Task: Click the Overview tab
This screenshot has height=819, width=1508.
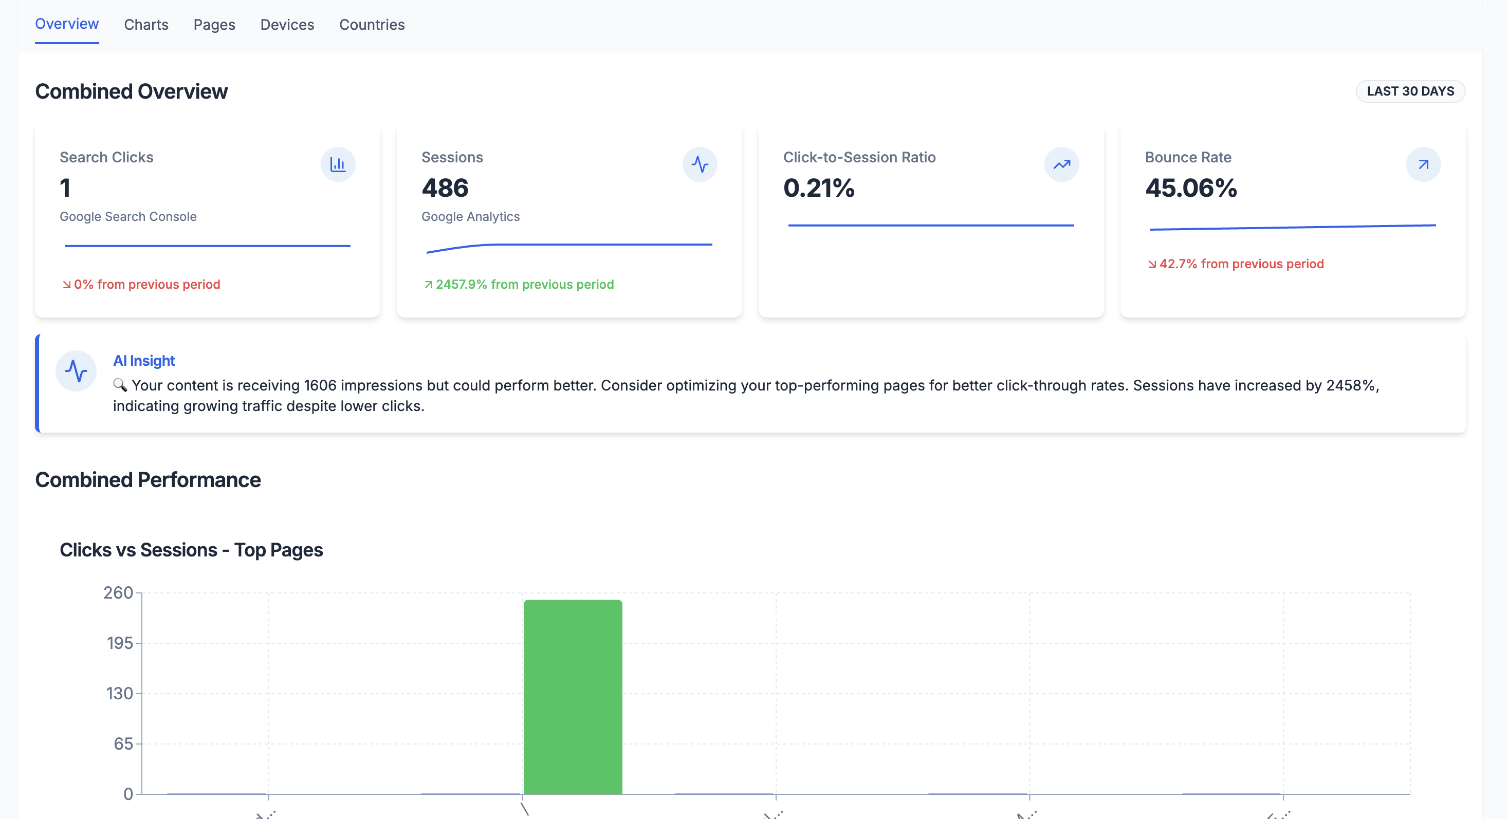Action: [x=67, y=24]
